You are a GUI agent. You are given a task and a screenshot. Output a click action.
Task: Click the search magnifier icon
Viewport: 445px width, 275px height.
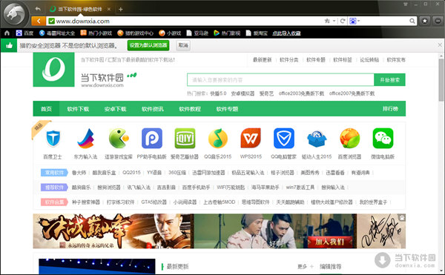(x=412, y=21)
